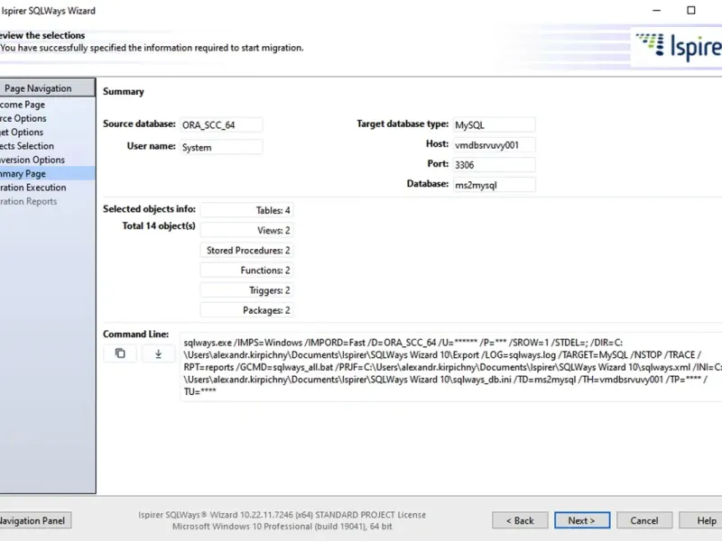
Task: Click the 'Tables: 4' box
Action: click(246, 210)
